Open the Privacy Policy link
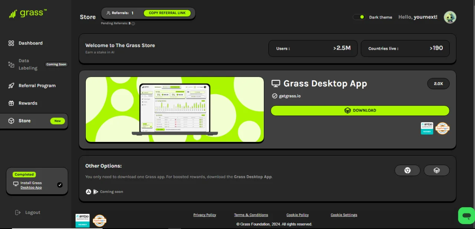The height and width of the screenshot is (229, 475). pos(204,215)
